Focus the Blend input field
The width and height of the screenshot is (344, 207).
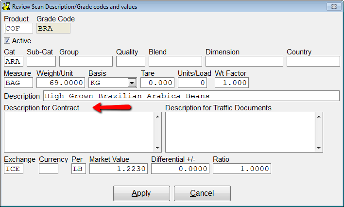click(x=175, y=61)
